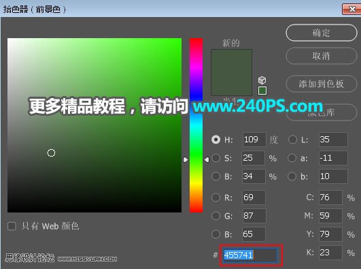
Task: Click the vertical rainbow hue strip
Action: coord(196,125)
